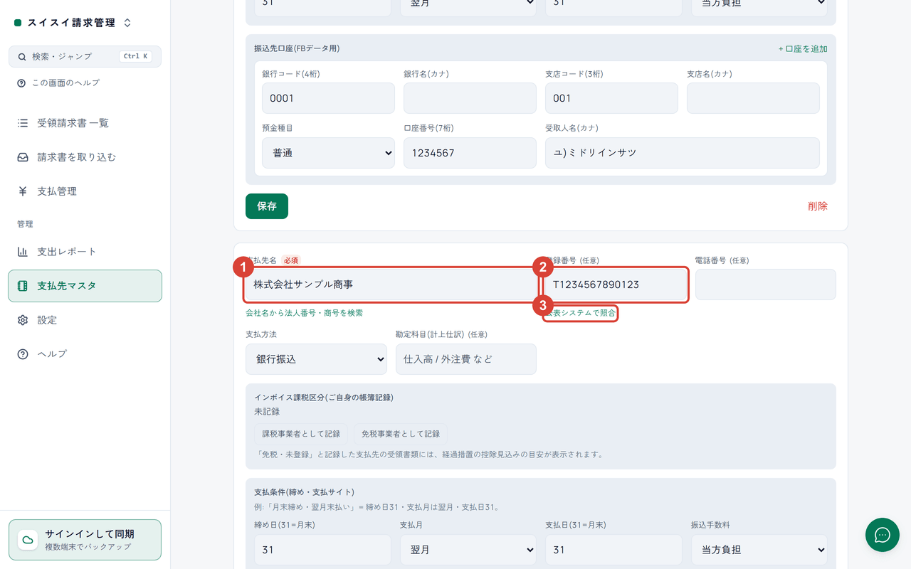The image size is (911, 569).
Task: Click the サインインして同期 button
Action: coord(85,540)
